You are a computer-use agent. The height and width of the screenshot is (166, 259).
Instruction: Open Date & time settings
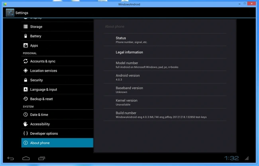click(x=57, y=114)
